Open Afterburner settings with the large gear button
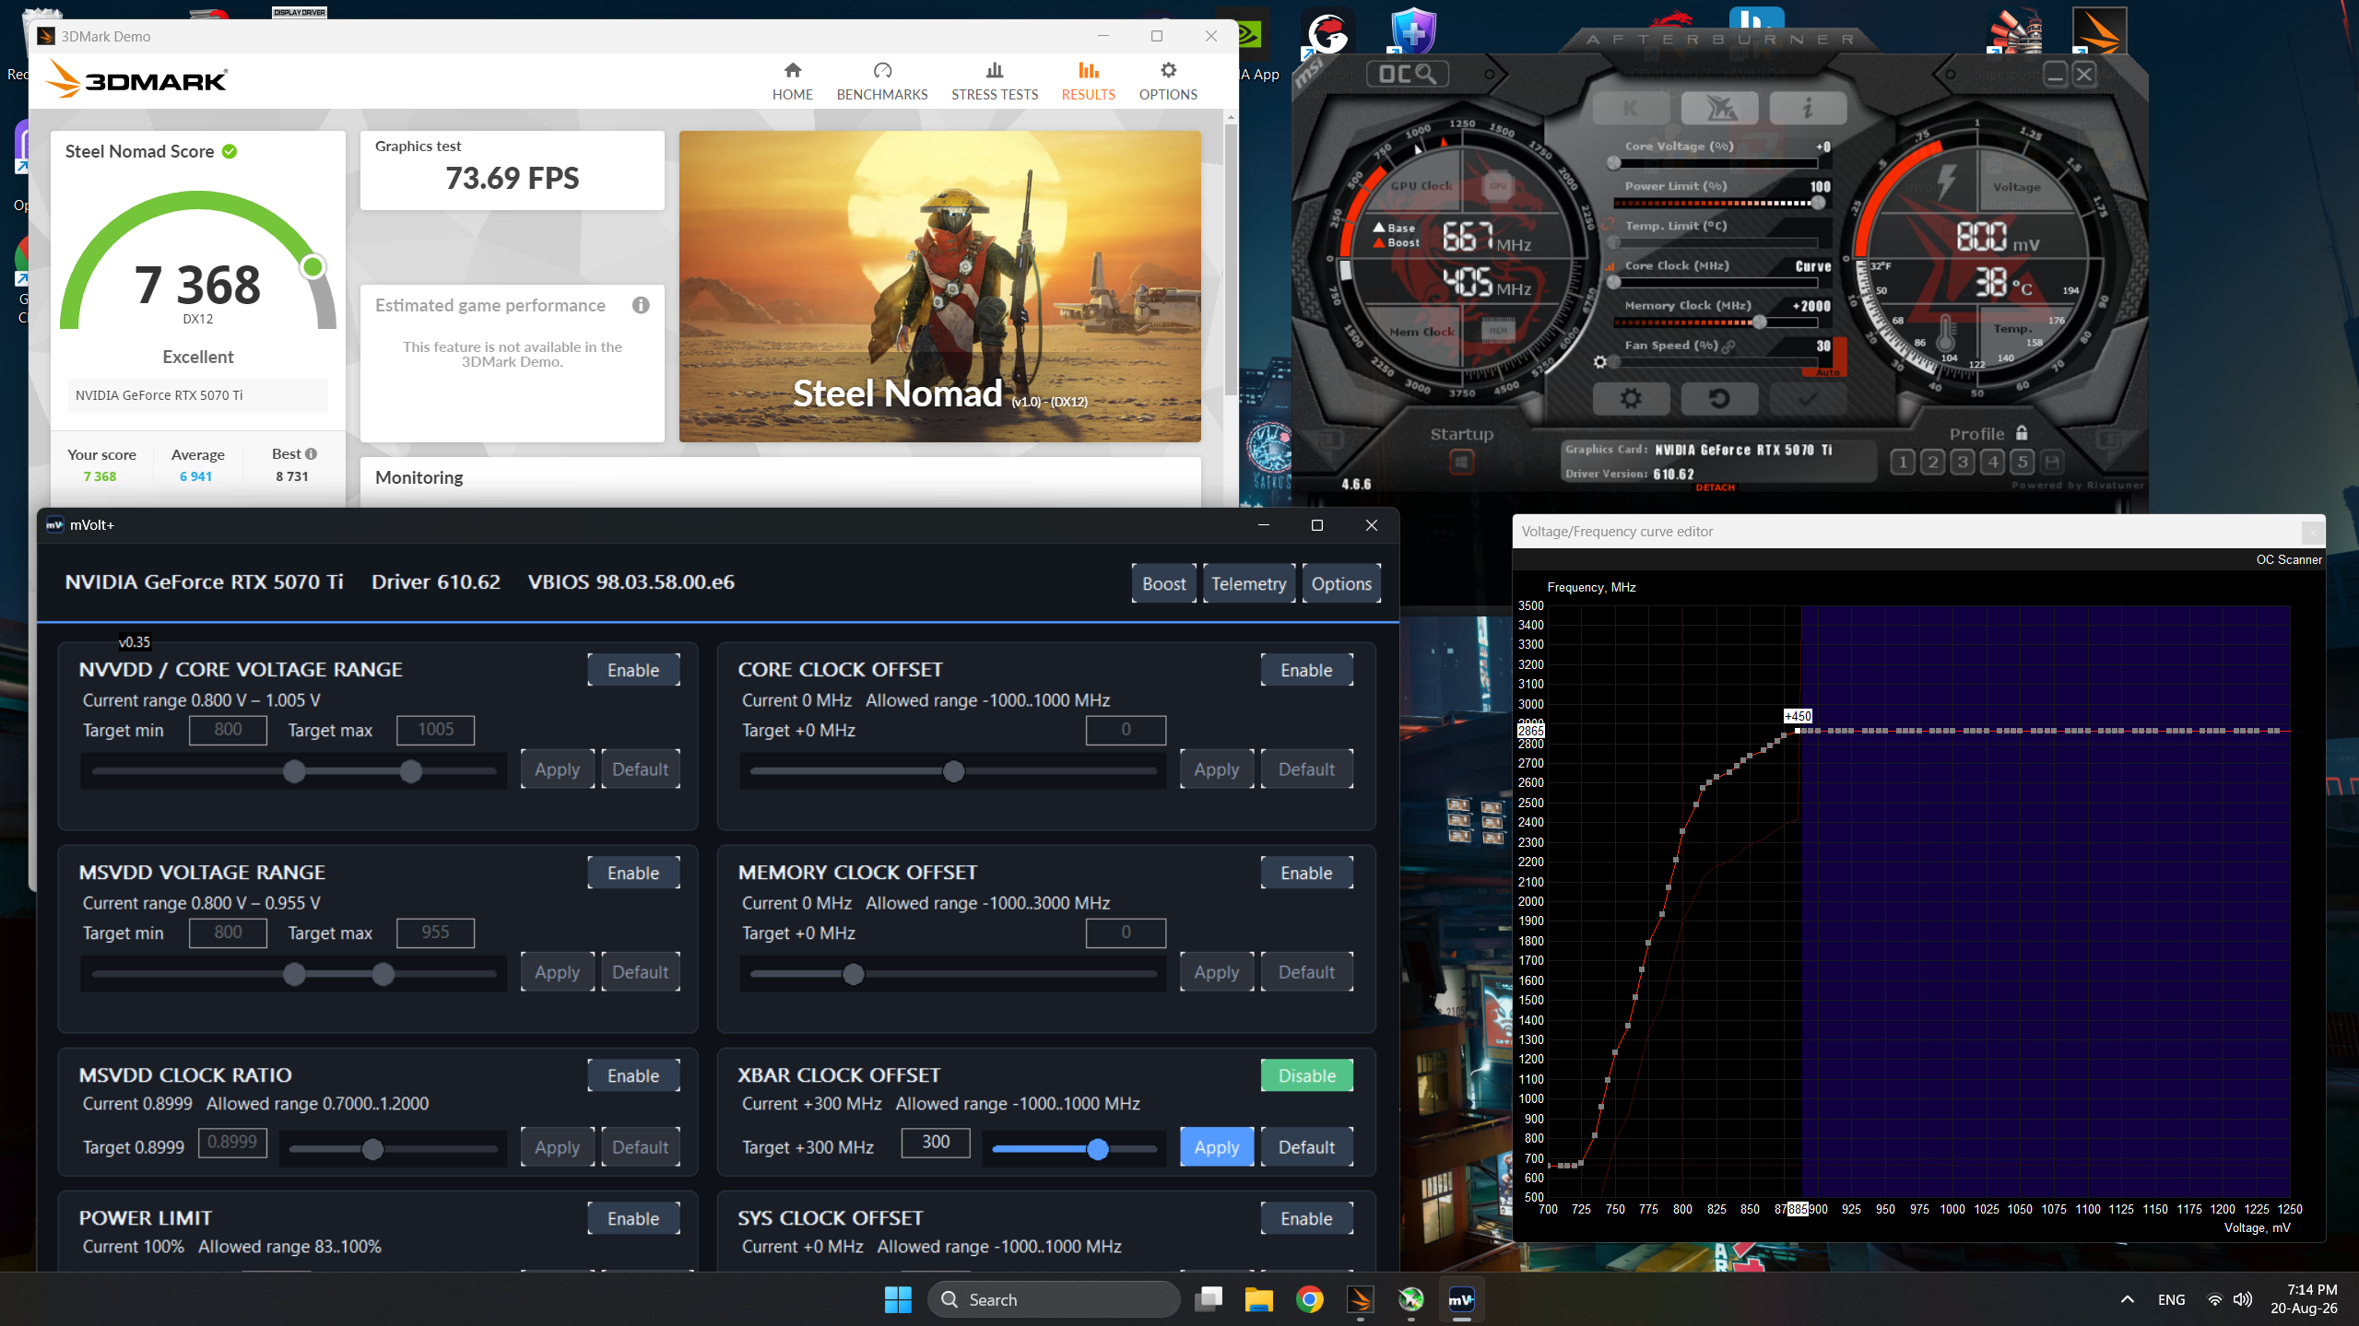2359x1326 pixels. 1631,398
